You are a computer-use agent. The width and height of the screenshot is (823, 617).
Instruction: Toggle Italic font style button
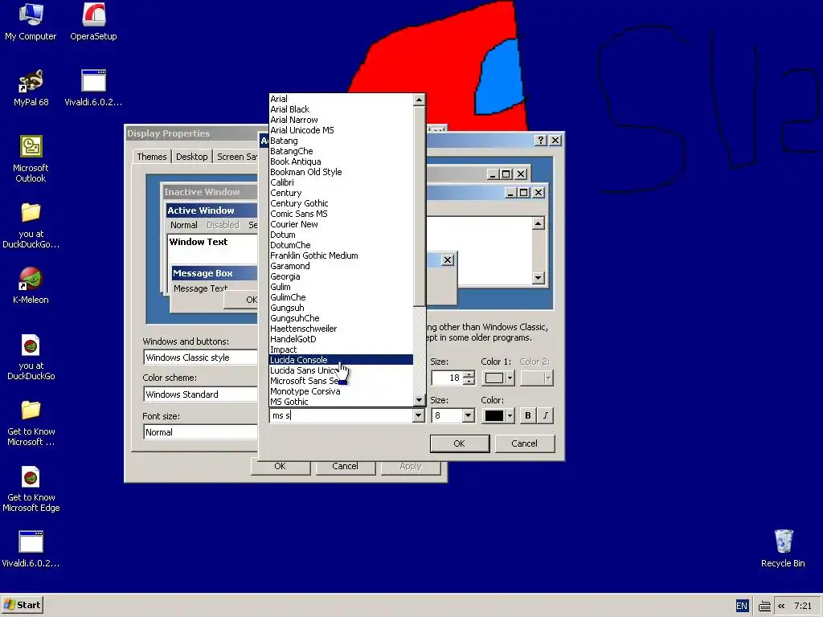546,415
